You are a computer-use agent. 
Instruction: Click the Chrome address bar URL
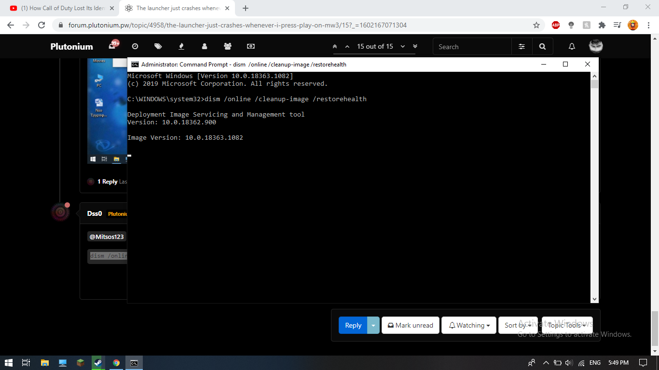point(237,25)
